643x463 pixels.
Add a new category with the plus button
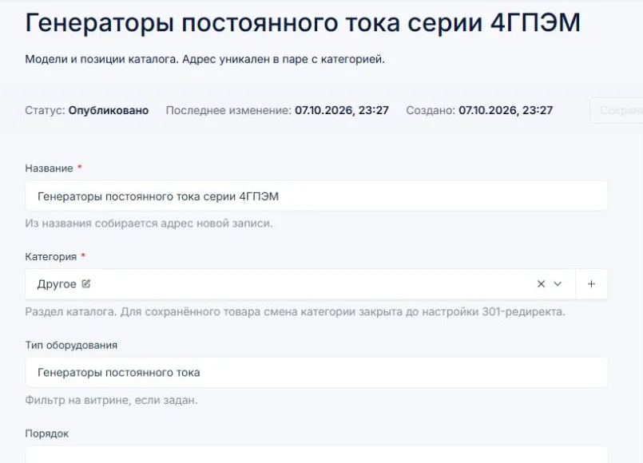coord(591,284)
